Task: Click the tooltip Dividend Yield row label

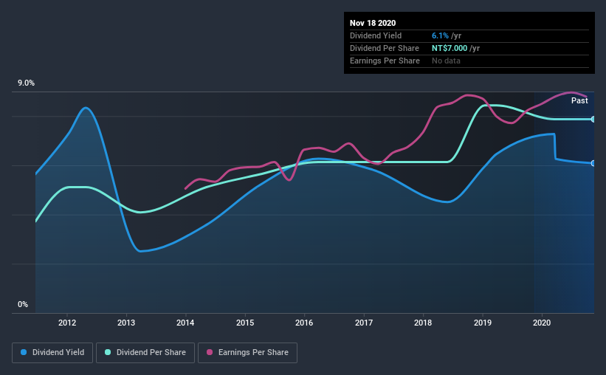Action: point(376,35)
